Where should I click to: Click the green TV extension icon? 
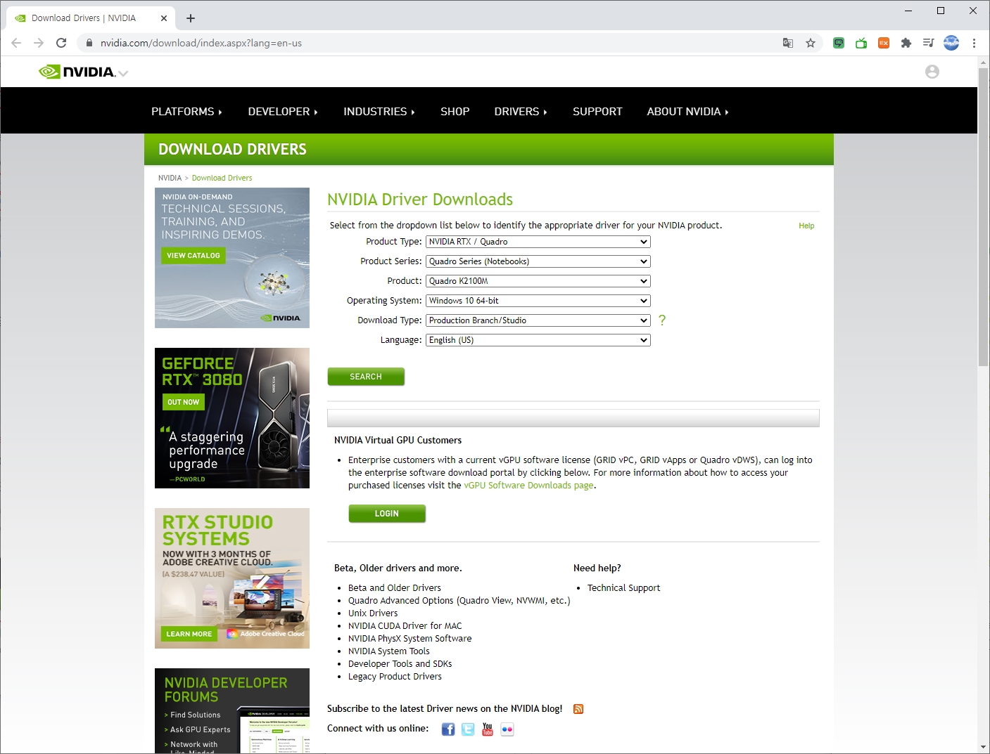pyautogui.click(x=861, y=43)
